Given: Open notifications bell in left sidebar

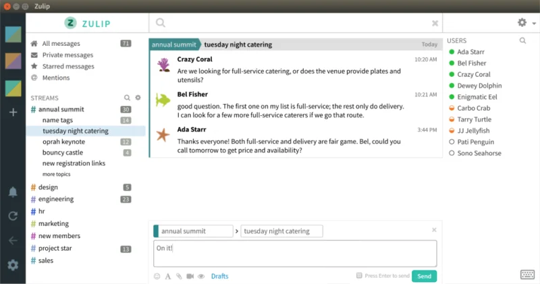Looking at the screenshot, I should [13, 192].
